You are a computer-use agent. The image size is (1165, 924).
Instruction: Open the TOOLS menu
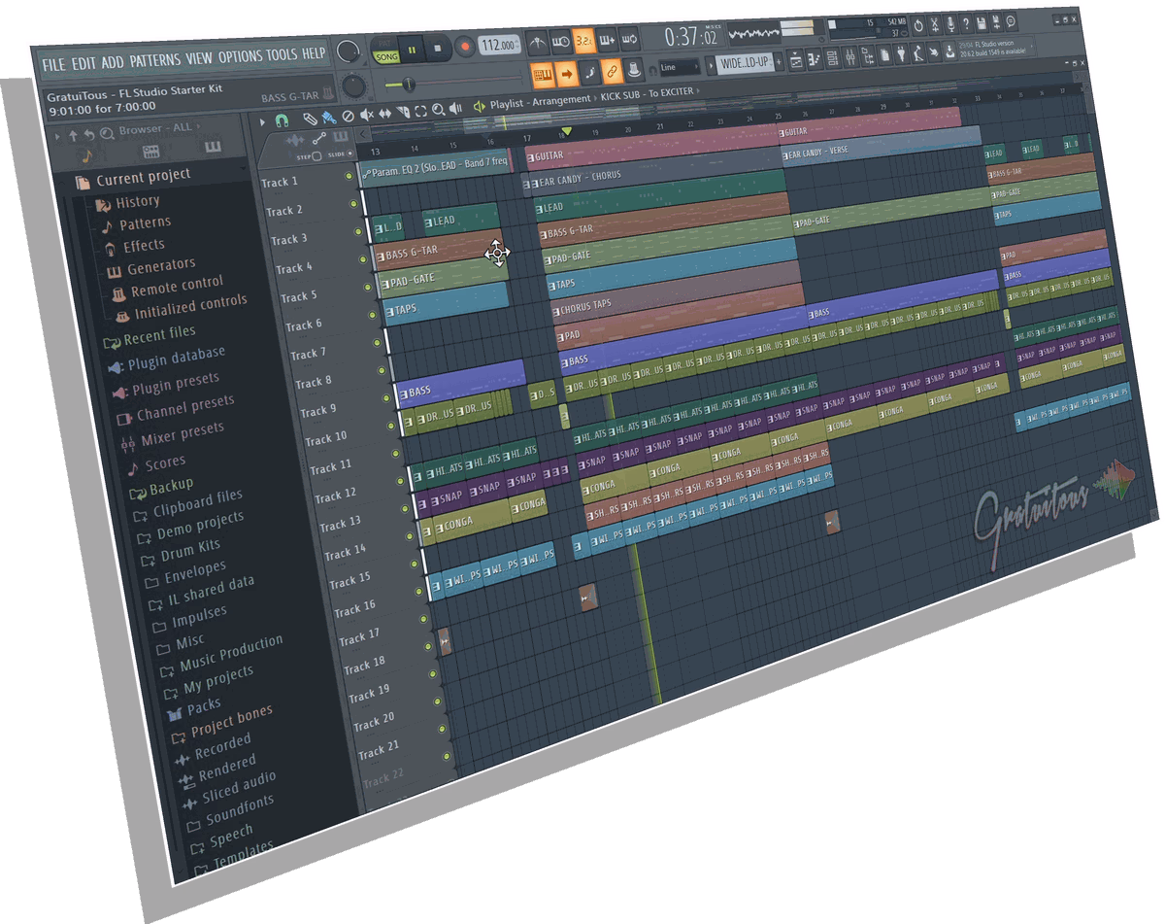pos(283,54)
